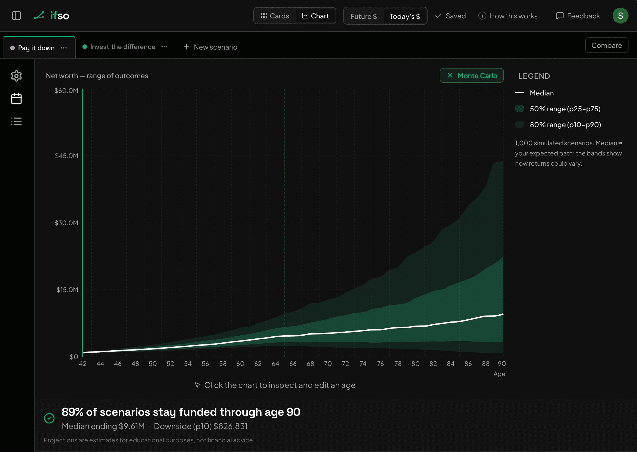Screen dimensions: 637x452
Task: Click 'Downside (p10) $826,831' text
Action: (201, 426)
